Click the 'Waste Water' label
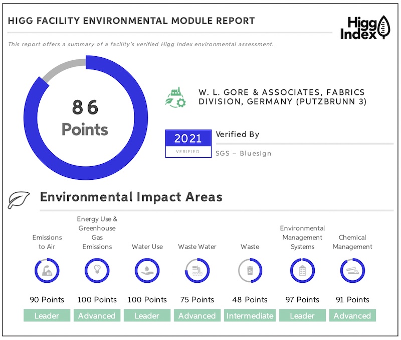401x340 pixels. (x=197, y=247)
